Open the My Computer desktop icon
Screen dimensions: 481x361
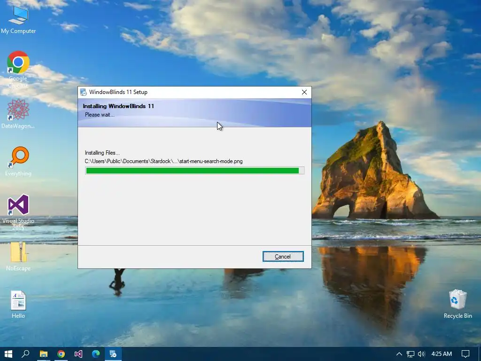pos(18,20)
